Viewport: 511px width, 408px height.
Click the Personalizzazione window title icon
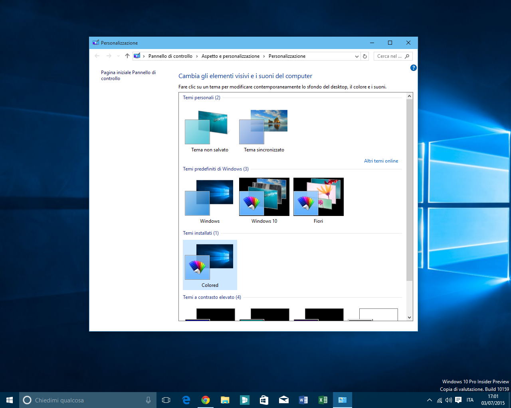[96, 43]
